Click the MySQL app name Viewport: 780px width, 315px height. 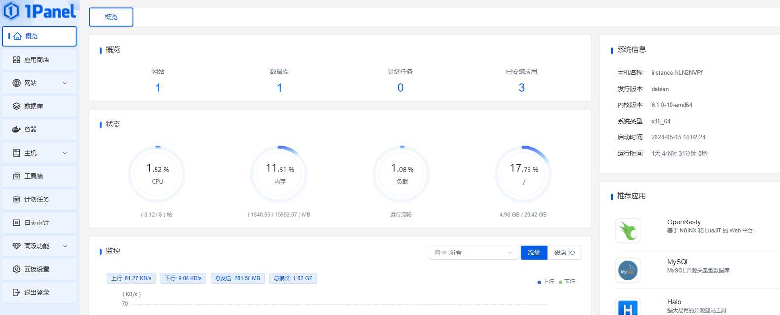678,262
